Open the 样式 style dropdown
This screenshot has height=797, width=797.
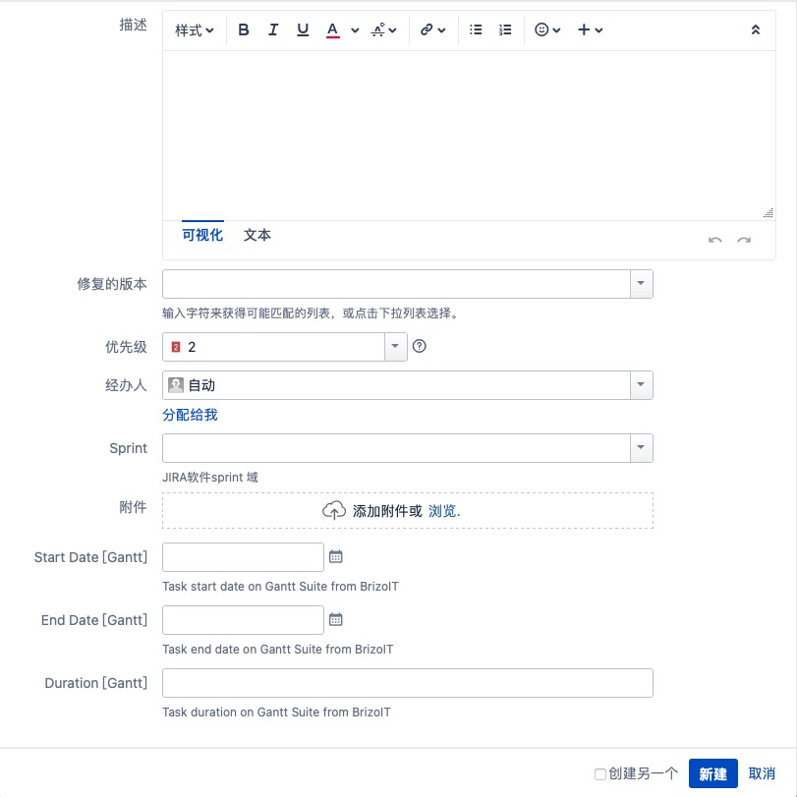pos(195,30)
